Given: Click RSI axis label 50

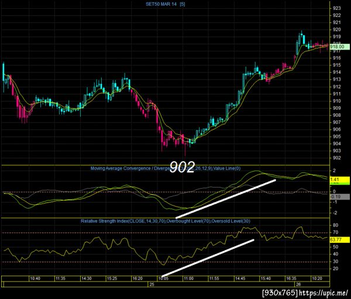Looking at the screenshot, I should [x=336, y=247].
